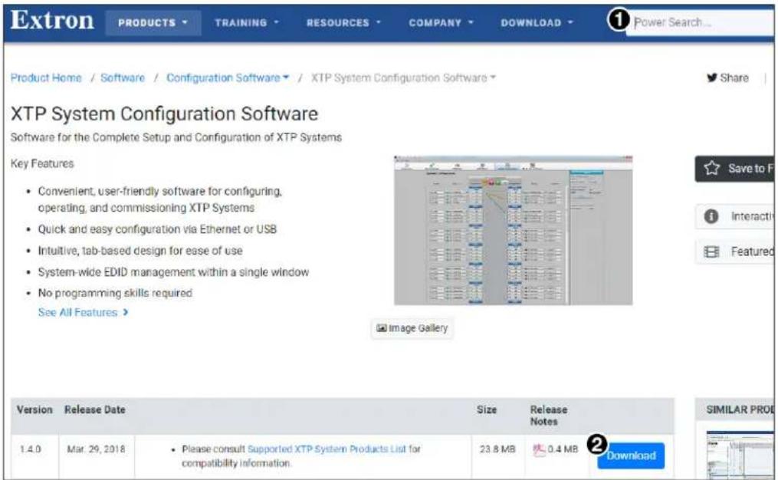Click the Twitter Share icon
The height and width of the screenshot is (480, 778).
tap(711, 78)
